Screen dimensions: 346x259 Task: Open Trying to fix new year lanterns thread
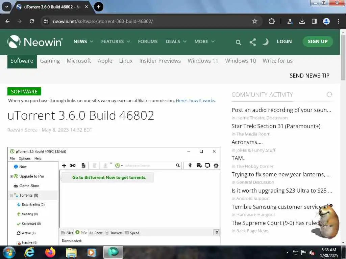[x=281, y=175]
